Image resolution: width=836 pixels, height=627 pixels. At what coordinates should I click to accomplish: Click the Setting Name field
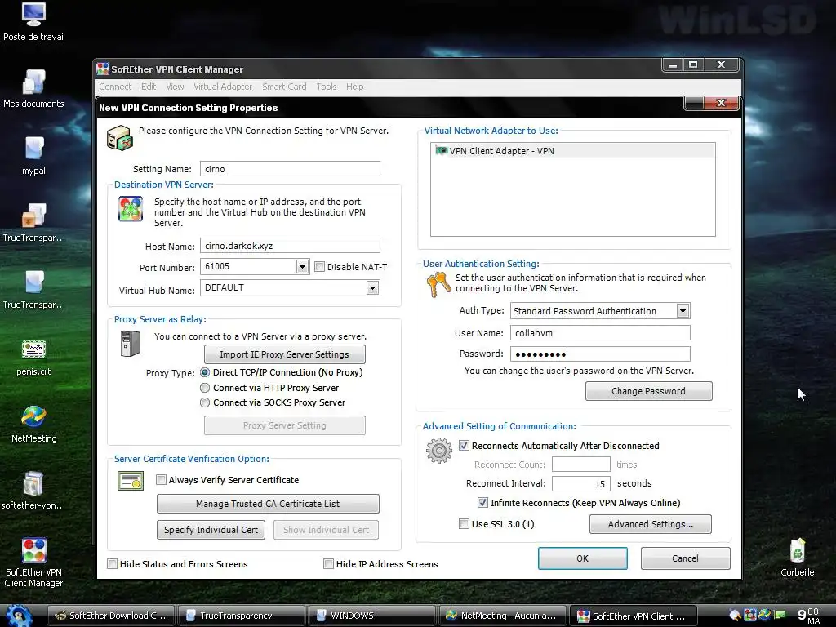(290, 168)
